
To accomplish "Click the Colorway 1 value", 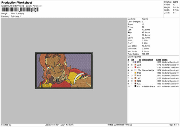I will click(16, 16).
